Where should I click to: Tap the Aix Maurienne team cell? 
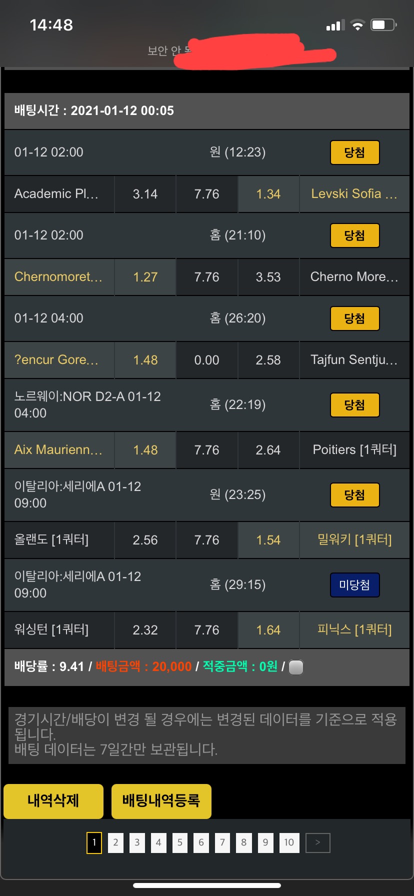click(59, 450)
